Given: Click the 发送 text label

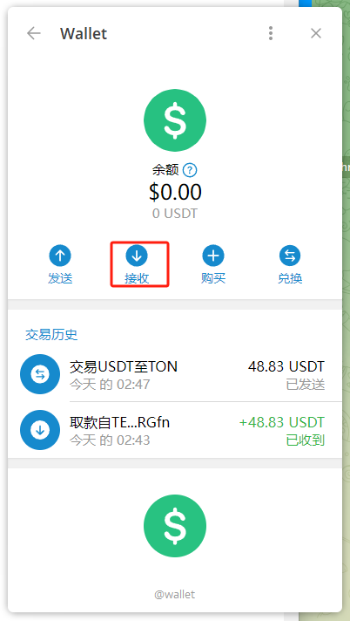Looking at the screenshot, I should point(60,278).
